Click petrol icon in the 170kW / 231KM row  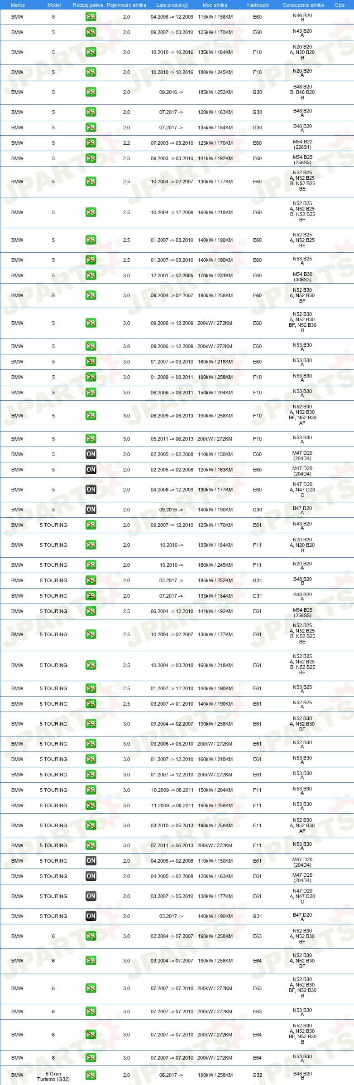tap(91, 275)
